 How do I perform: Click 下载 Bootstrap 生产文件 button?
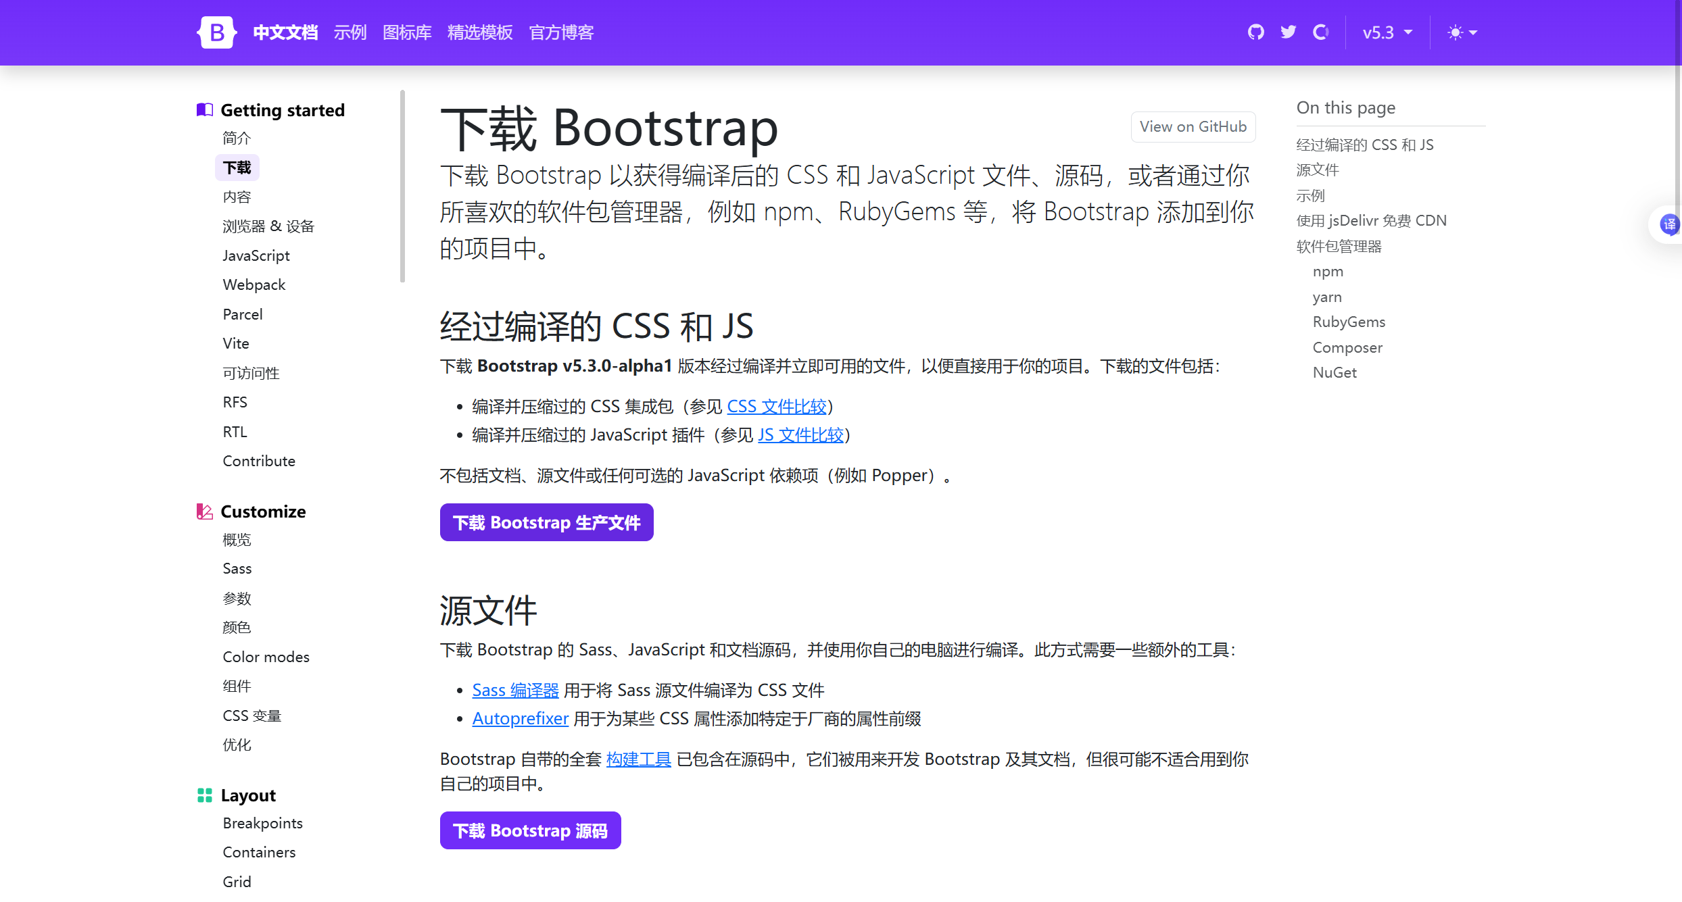pos(546,522)
